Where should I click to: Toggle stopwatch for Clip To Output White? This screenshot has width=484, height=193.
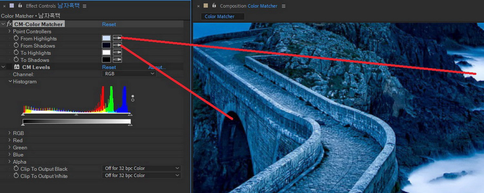tap(16, 176)
